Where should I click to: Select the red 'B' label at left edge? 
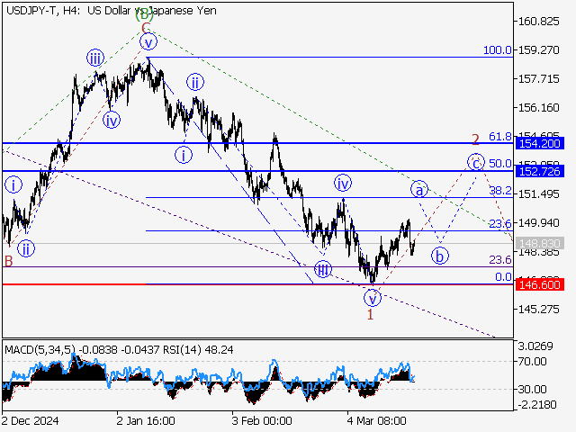coord(7,261)
